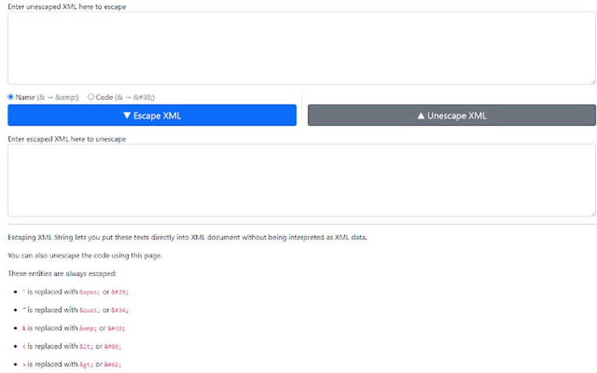Click the &#34; entity code text
Image resolution: width=597 pixels, height=373 pixels.
[x=119, y=310]
